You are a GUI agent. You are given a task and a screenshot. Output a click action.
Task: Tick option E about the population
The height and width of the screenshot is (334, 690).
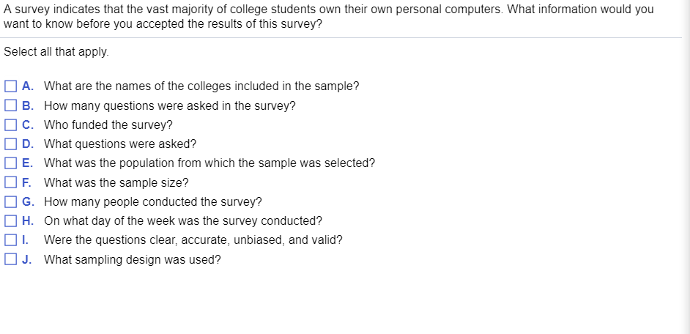point(10,163)
